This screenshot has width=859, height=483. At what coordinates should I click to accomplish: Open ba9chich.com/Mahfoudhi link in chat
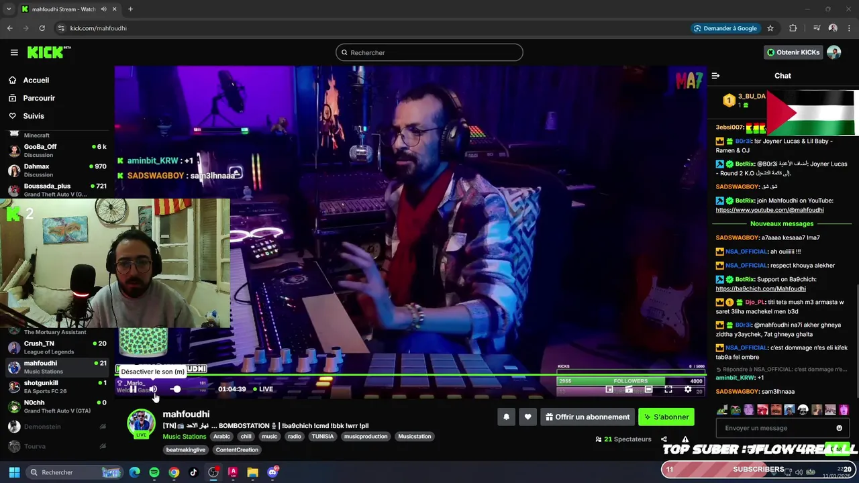(x=760, y=288)
